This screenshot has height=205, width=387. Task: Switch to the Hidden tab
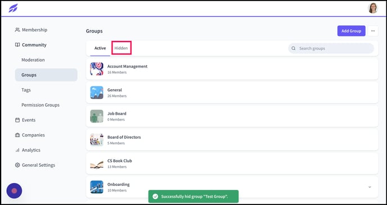121,48
